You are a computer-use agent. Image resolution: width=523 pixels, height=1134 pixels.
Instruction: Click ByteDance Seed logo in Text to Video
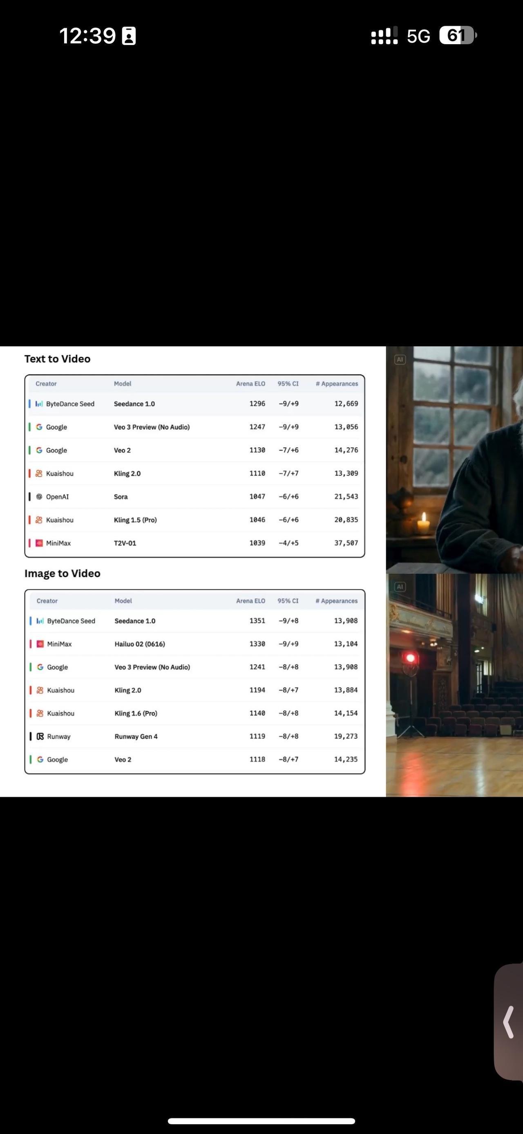(39, 403)
